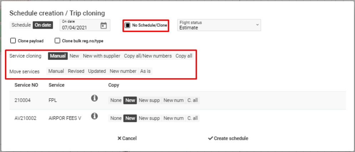Choose 'Copy all/New numbers' service cloning
Image resolution: width=355 pixels, height=152 pixels.
(x=148, y=56)
